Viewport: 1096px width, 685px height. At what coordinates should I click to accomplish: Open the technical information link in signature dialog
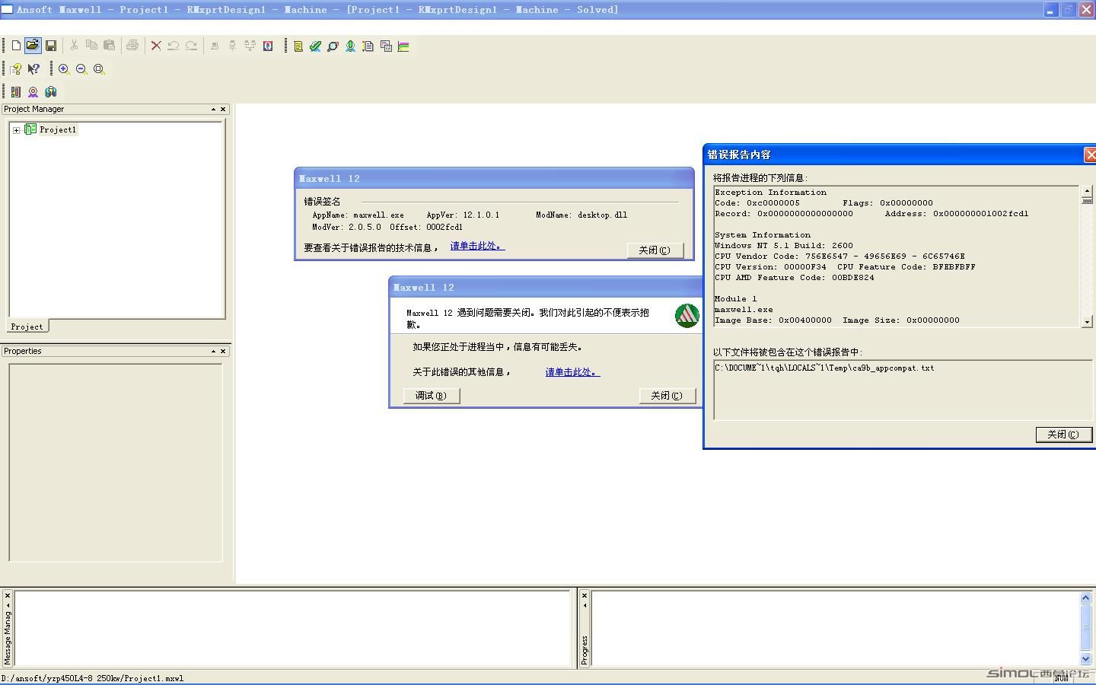477,246
